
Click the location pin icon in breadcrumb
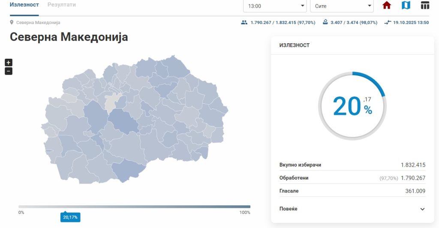coord(12,22)
